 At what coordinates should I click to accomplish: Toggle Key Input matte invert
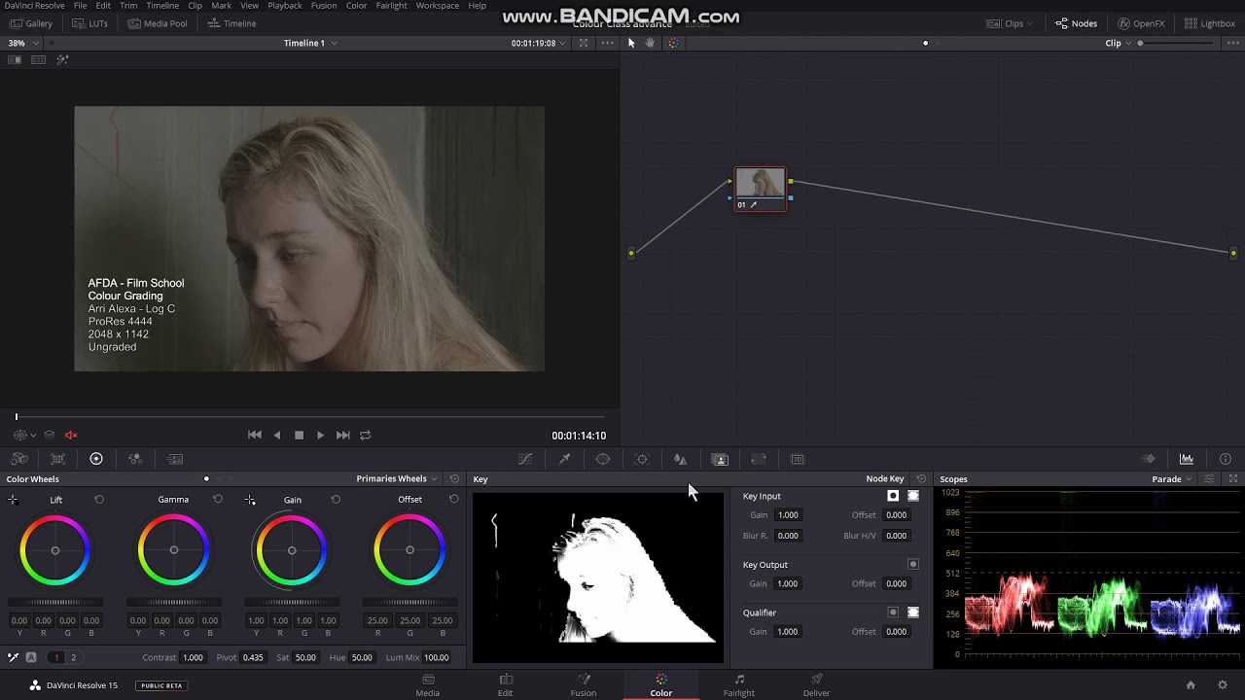(893, 496)
